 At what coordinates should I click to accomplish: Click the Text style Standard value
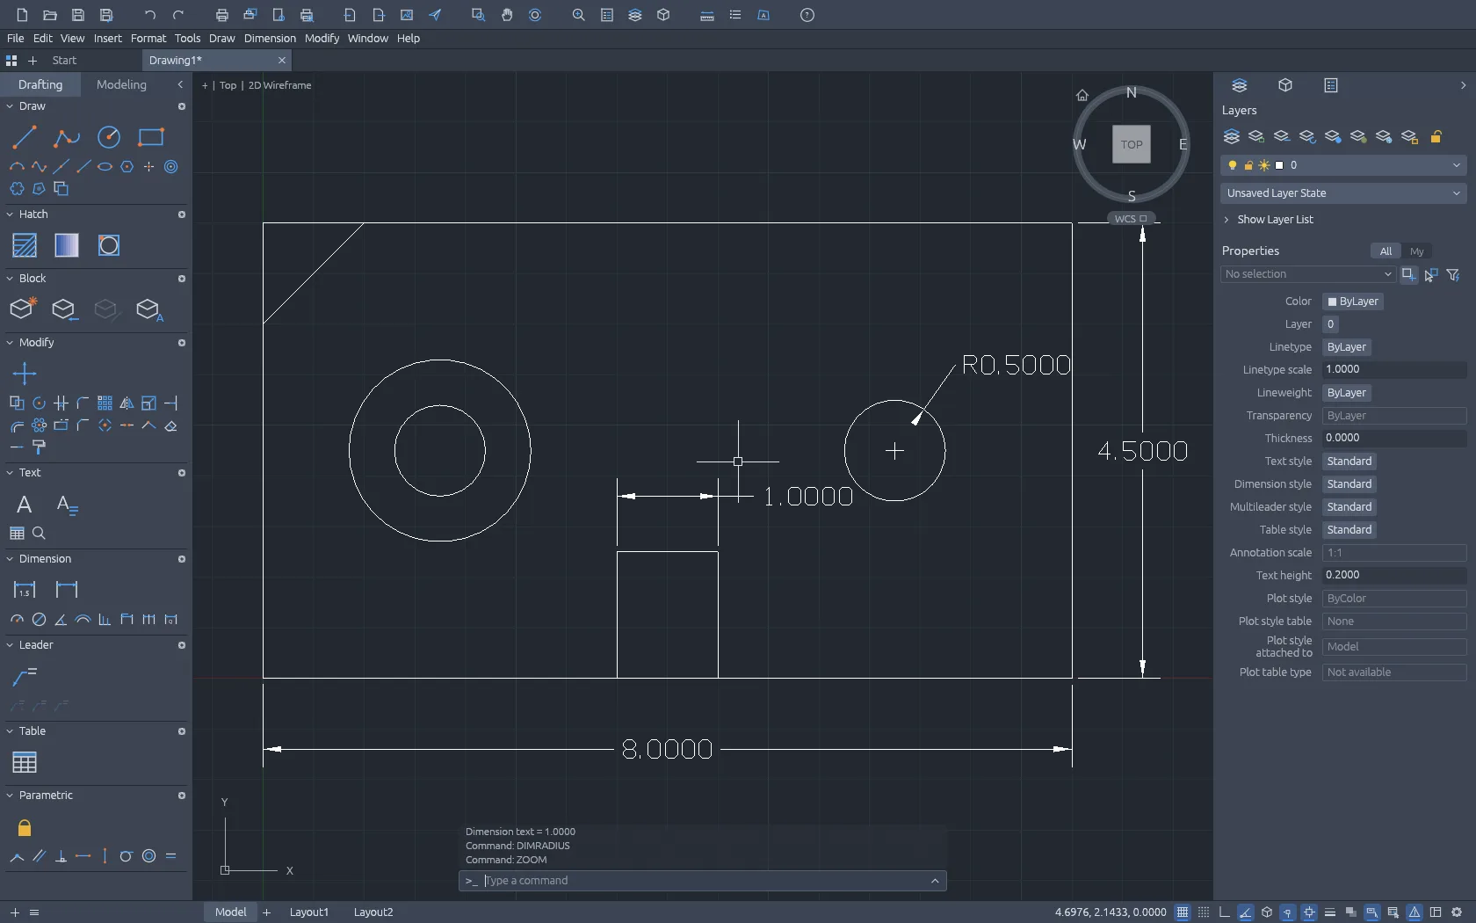point(1349,461)
